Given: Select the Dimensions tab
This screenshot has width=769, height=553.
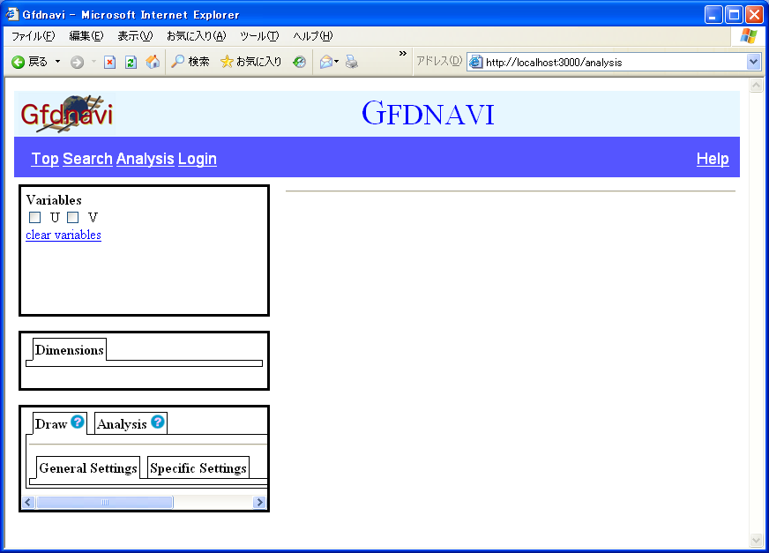Looking at the screenshot, I should (x=70, y=350).
